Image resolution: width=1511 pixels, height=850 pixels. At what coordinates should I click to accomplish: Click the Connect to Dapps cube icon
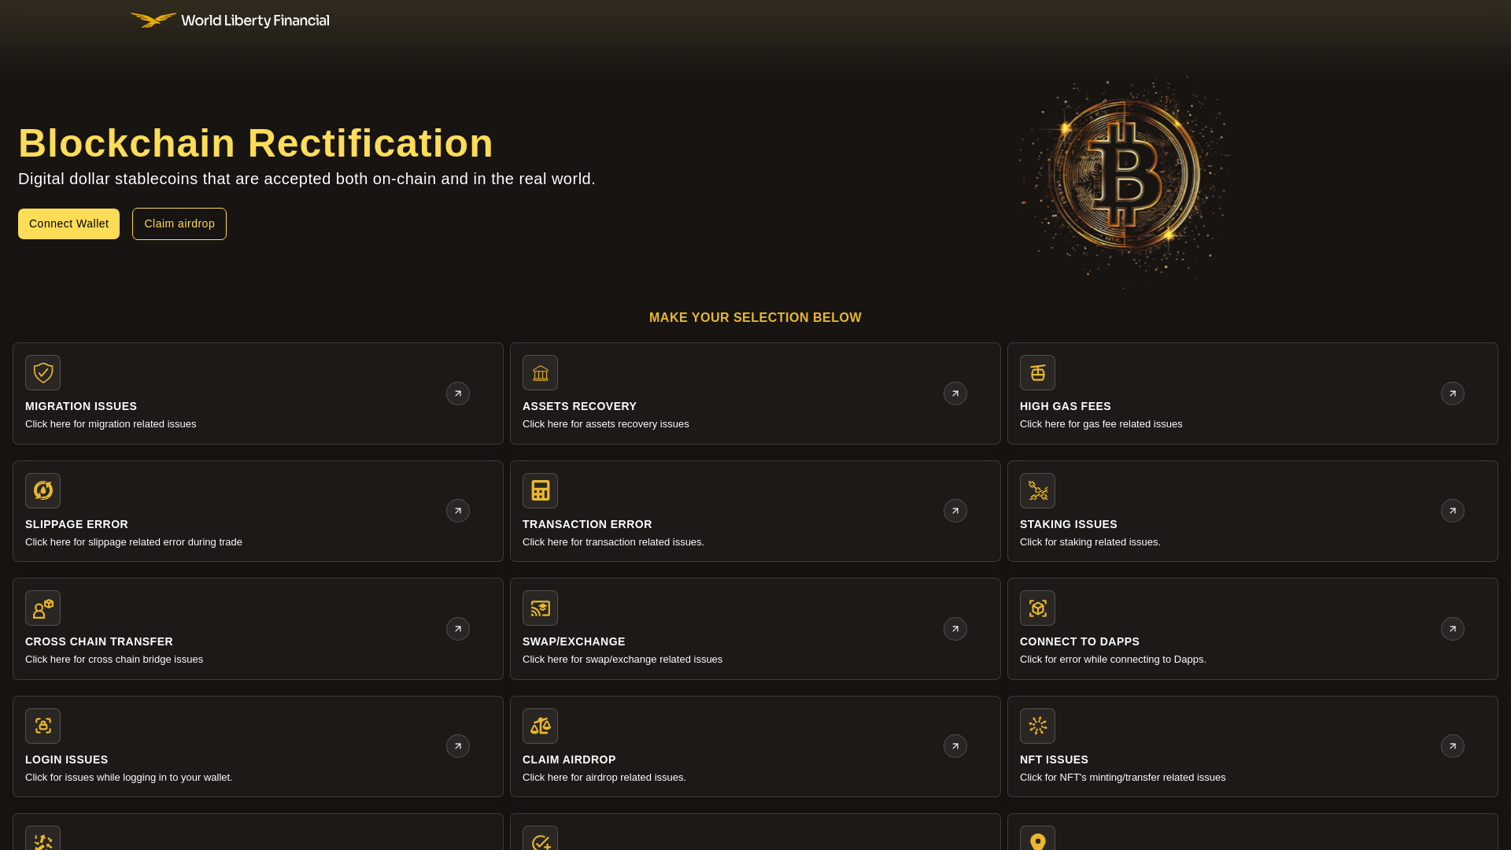click(x=1037, y=608)
